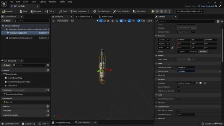224x126 pixels.
Task: Toggle scale snap in viewport toolbar
Action: click(x=139, y=21)
